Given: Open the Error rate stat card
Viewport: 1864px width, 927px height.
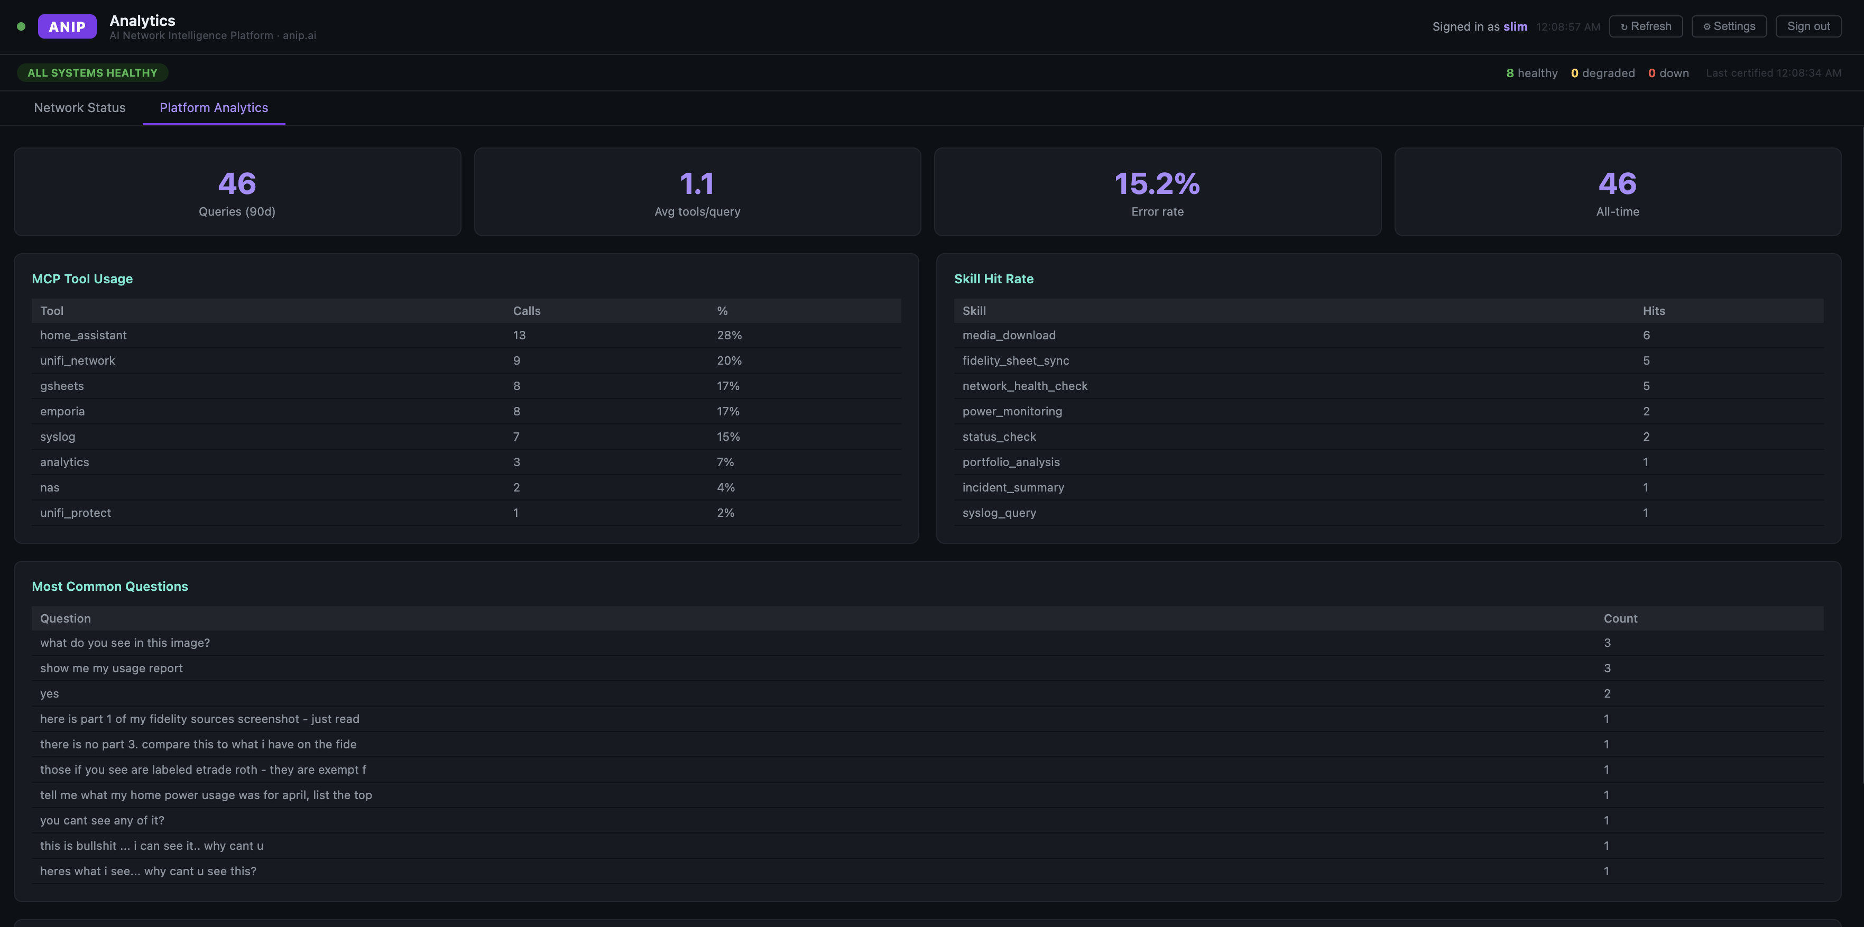Looking at the screenshot, I should 1157,192.
